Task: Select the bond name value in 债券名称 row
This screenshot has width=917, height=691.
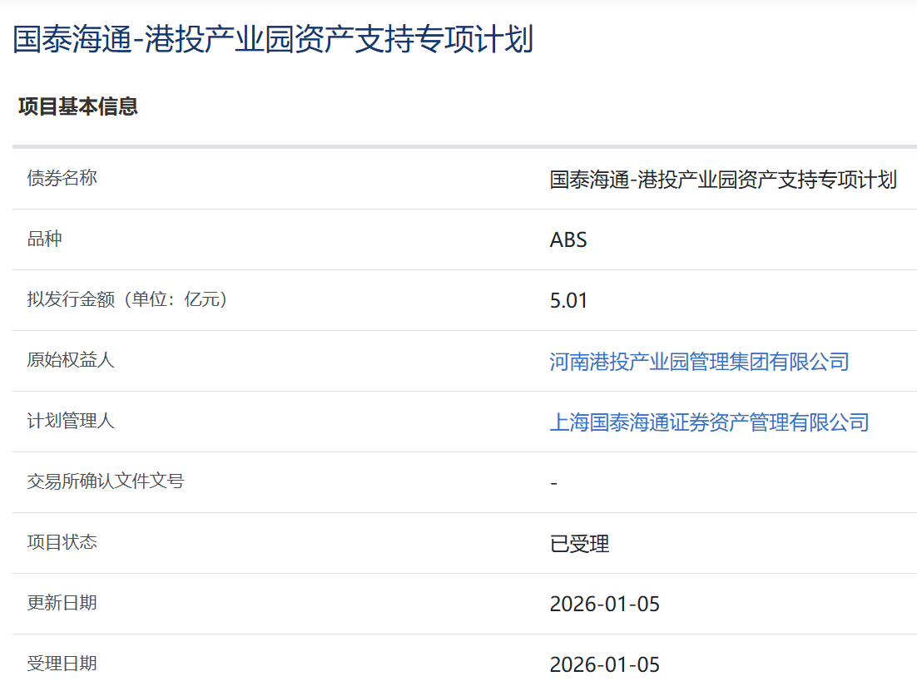Action: (x=723, y=180)
